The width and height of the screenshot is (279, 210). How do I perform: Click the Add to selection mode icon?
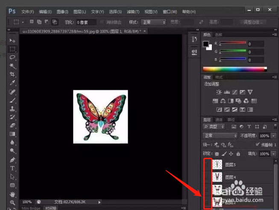pos(39,22)
